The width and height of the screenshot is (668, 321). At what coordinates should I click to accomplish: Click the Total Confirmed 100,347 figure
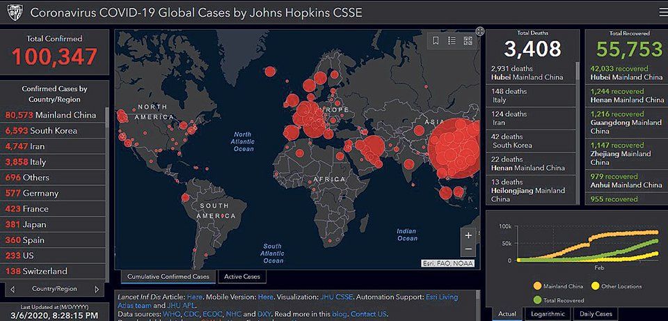point(54,56)
